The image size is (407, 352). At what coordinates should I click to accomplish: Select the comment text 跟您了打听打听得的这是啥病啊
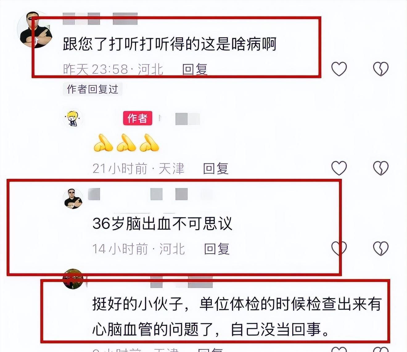click(170, 44)
